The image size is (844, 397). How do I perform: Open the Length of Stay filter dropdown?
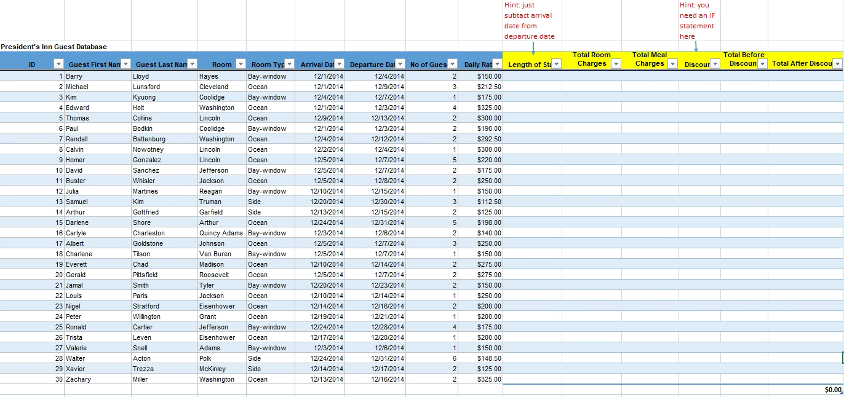pyautogui.click(x=555, y=63)
